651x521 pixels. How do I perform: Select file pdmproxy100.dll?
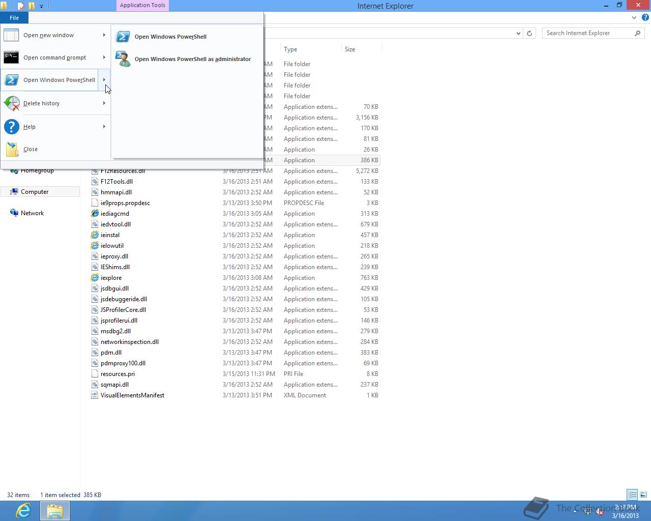(123, 363)
